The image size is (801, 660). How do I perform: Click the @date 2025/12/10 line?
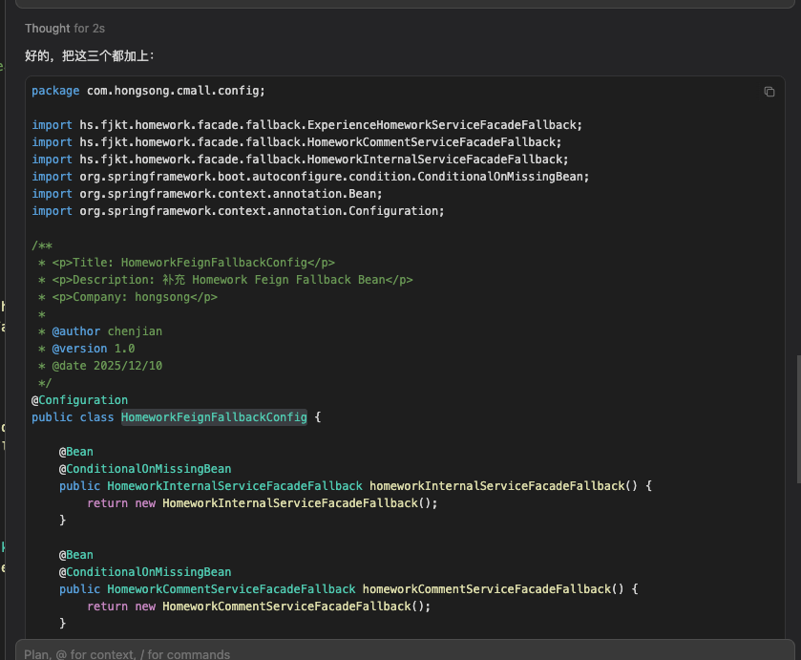[x=100, y=366]
